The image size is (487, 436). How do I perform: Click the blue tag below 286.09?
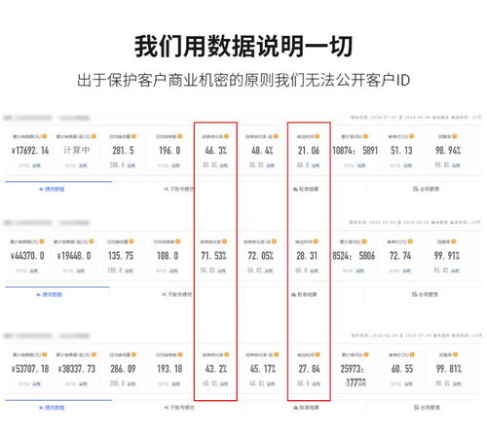[131, 383]
